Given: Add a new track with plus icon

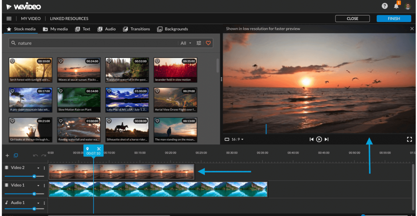Looking at the screenshot, I should (x=7, y=156).
